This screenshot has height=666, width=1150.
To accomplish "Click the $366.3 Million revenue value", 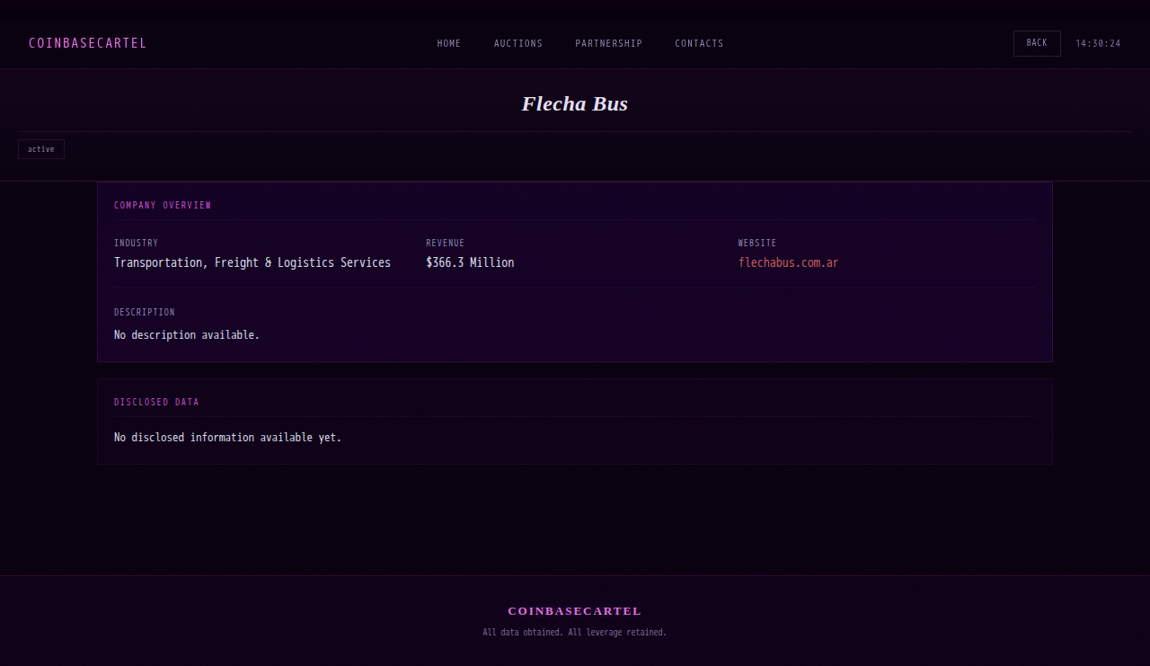I will (470, 262).
